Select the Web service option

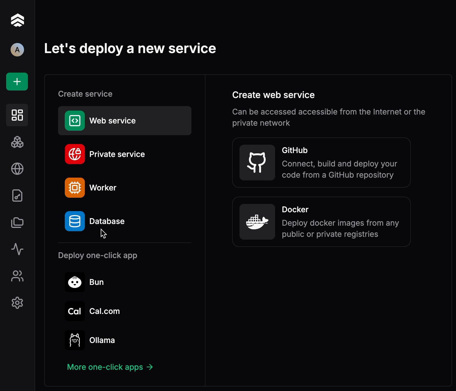[x=125, y=121]
